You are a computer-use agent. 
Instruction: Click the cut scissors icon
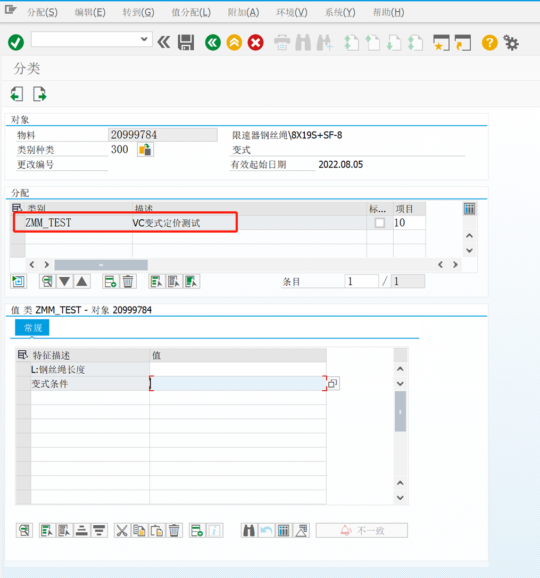point(122,531)
